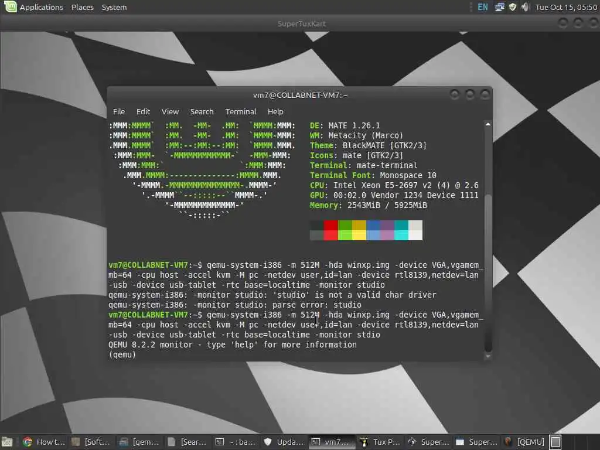
Task: Open the terminal View menu
Action: 170,111
